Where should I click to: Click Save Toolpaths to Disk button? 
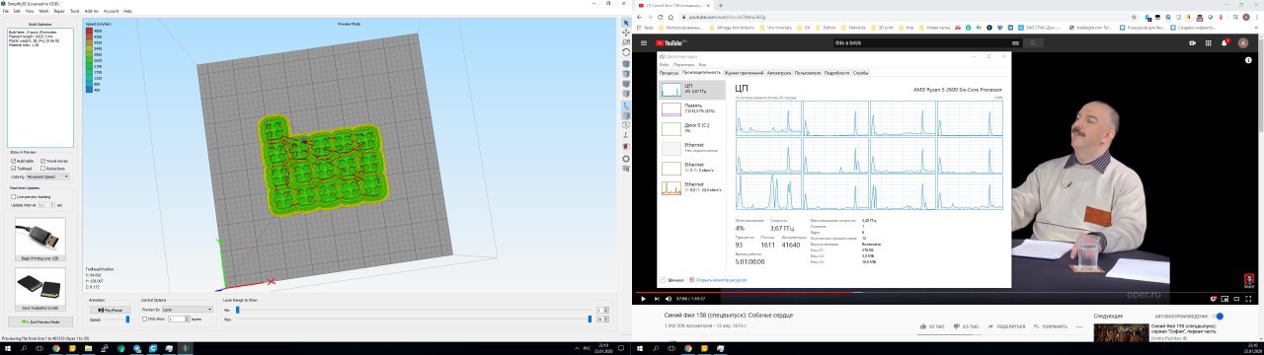click(40, 307)
